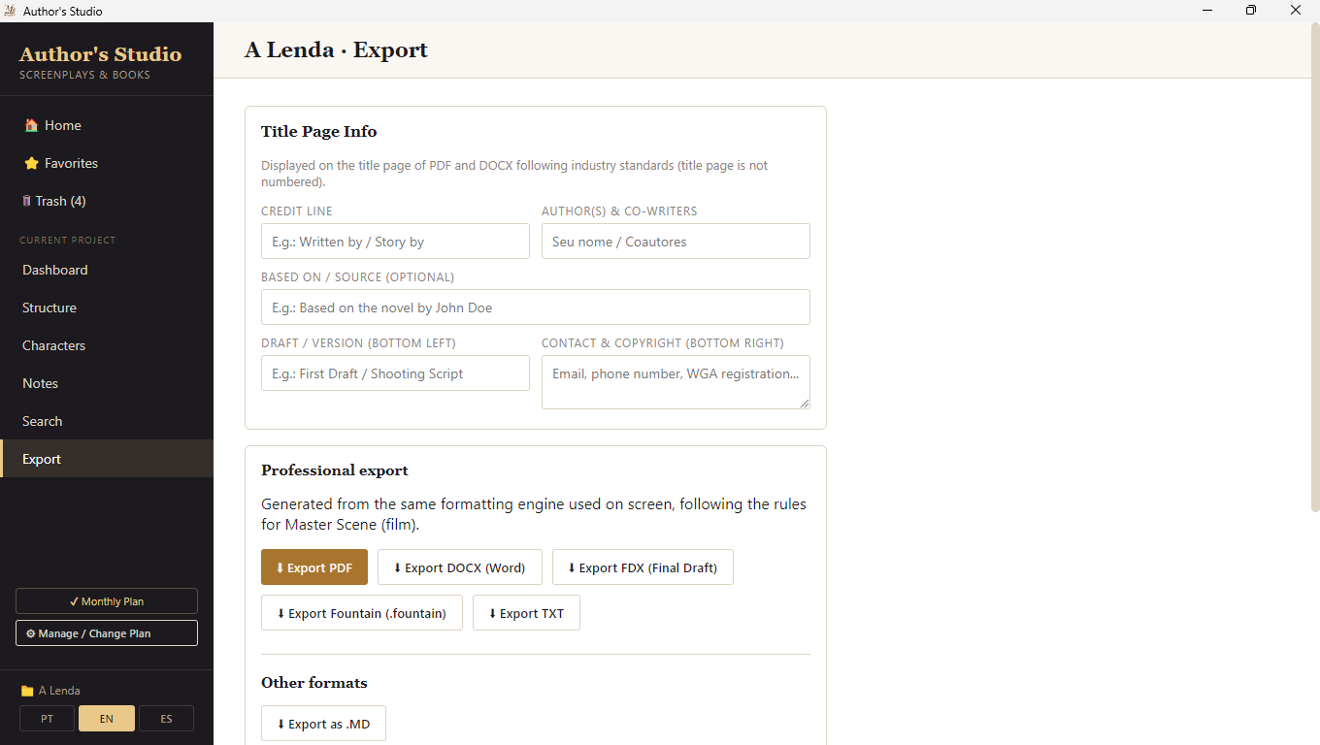1320x745 pixels.
Task: Switch language to ES
Action: click(166, 719)
